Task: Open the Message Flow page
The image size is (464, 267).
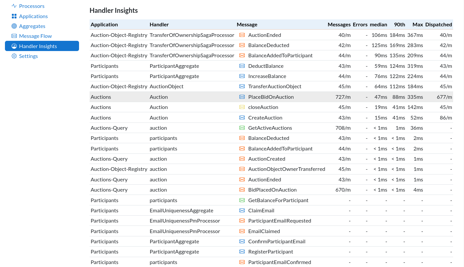Action: click(x=35, y=36)
